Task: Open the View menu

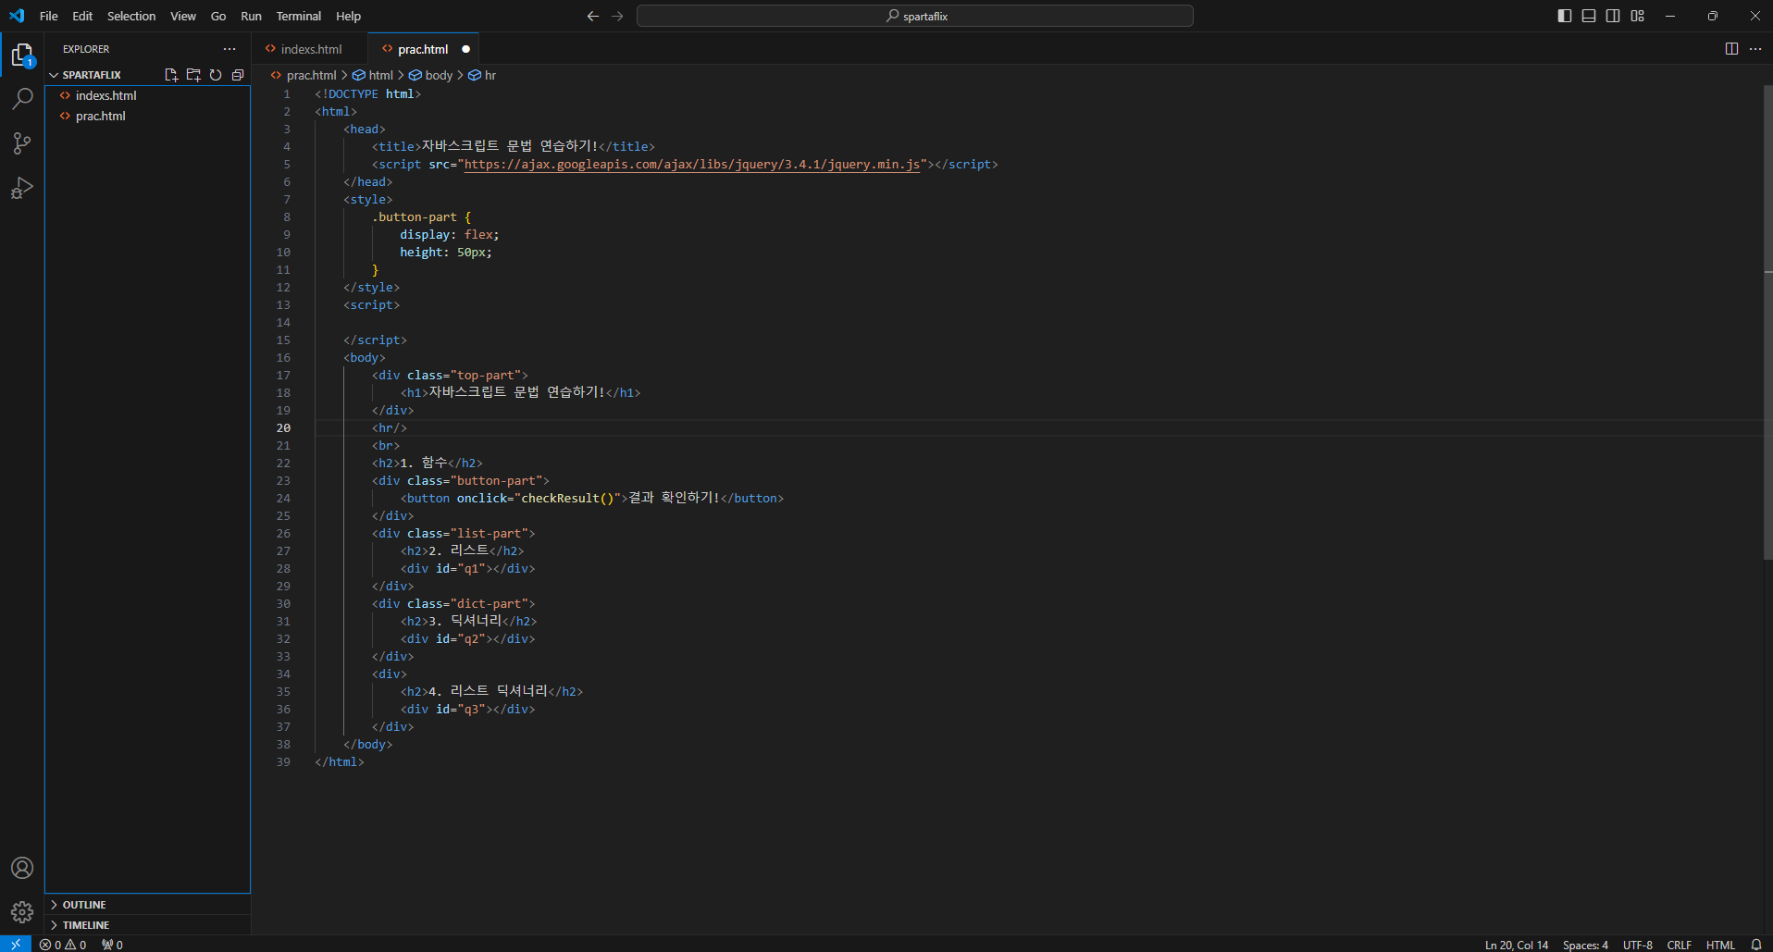Action: [x=183, y=16]
